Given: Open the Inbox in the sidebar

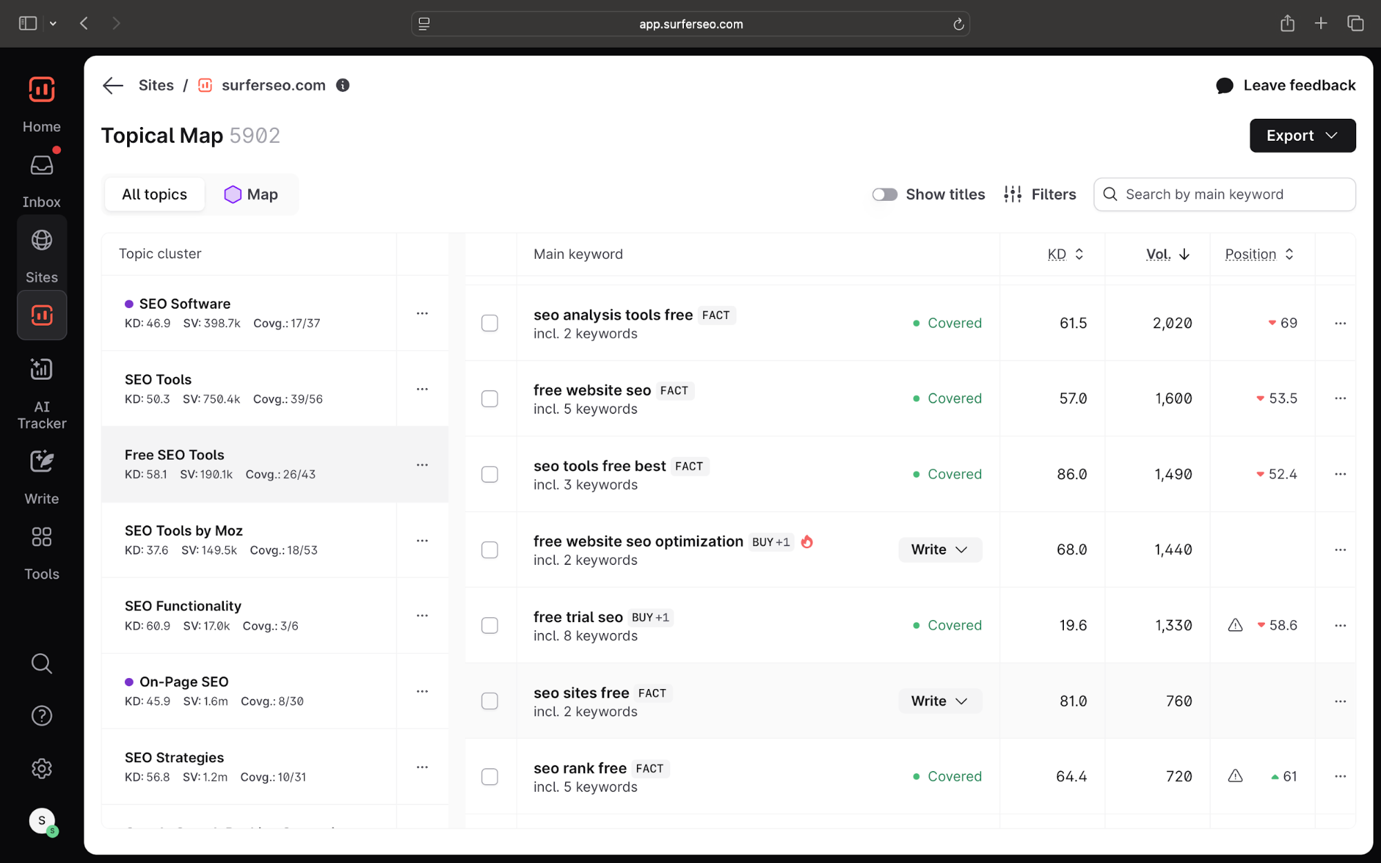Looking at the screenshot, I should (41, 166).
